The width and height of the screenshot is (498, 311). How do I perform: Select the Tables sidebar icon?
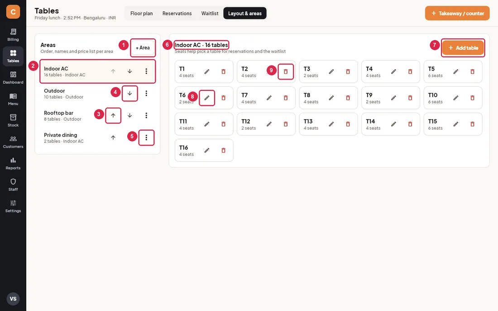(x=13, y=57)
